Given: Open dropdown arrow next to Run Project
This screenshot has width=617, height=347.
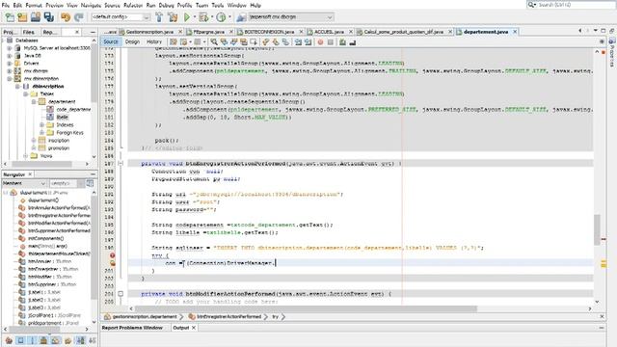Looking at the screenshot, I should click(194, 17).
